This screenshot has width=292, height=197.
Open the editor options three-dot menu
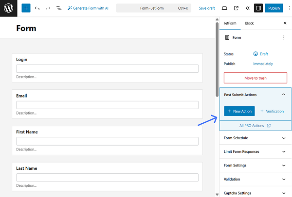tap(287, 8)
